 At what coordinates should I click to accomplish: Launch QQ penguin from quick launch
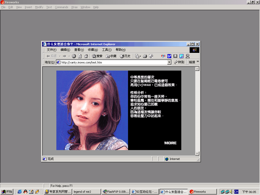(25, 192)
